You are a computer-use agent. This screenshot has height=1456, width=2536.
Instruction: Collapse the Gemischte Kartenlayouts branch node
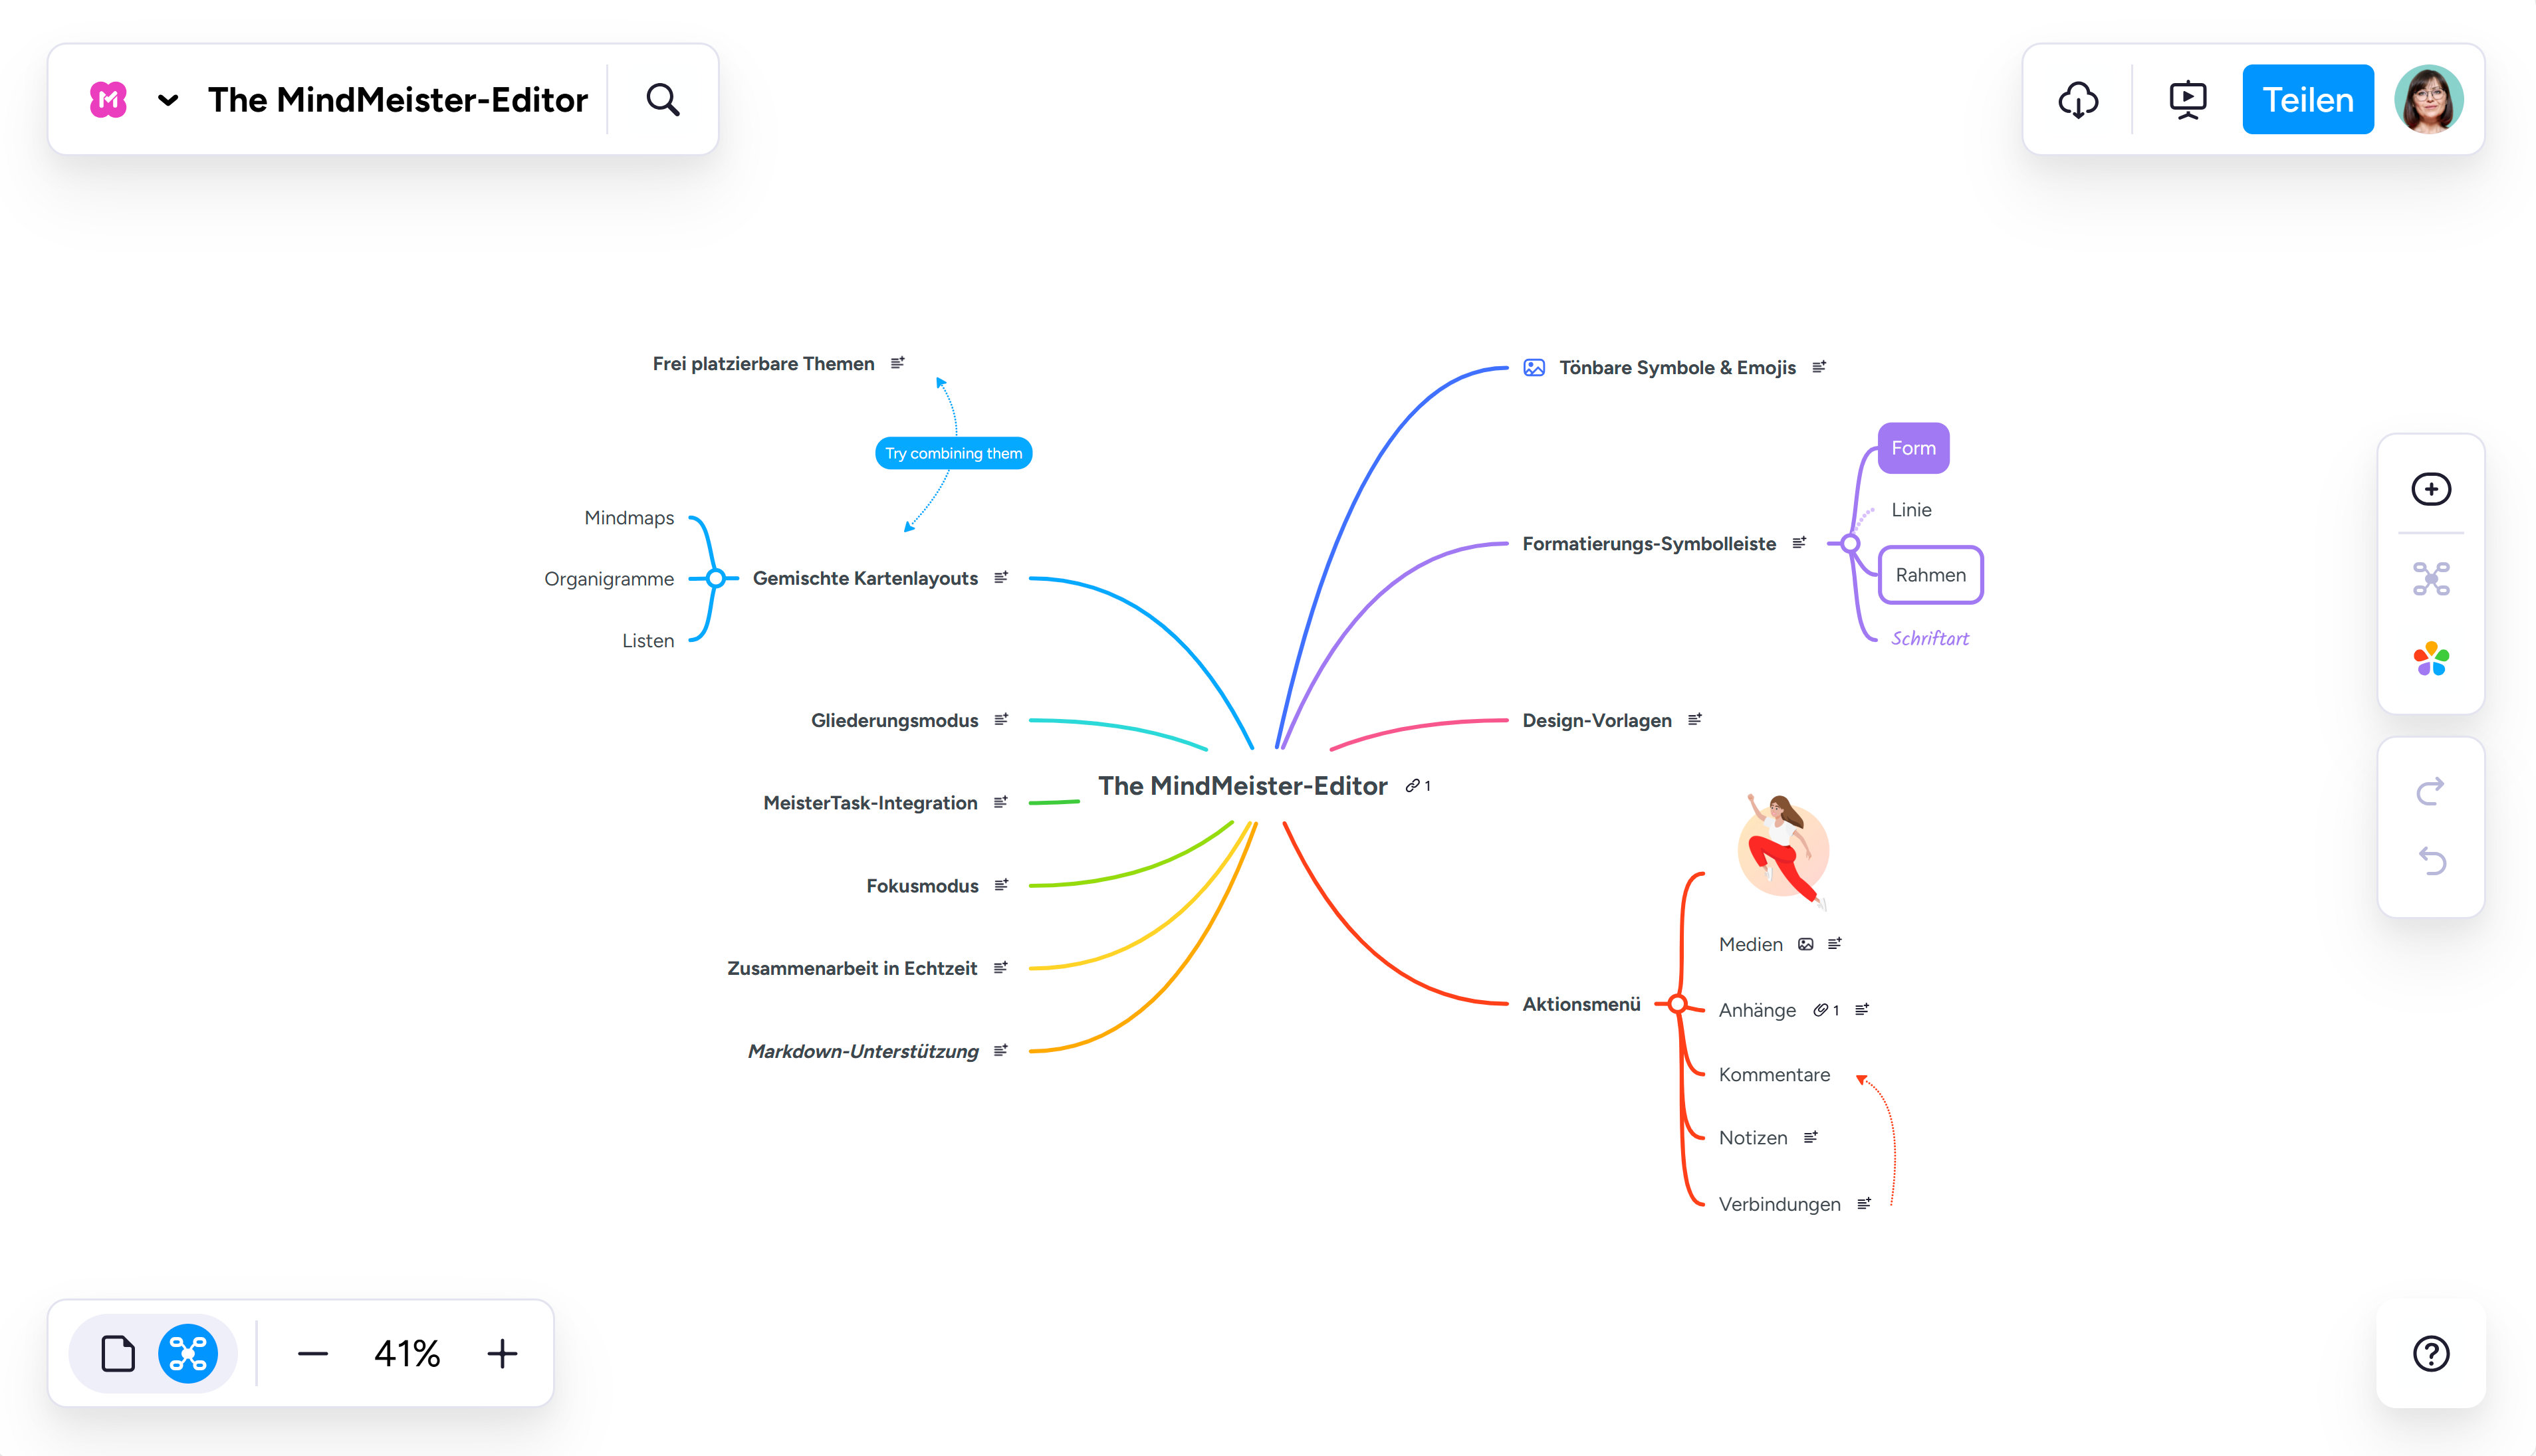pos(715,578)
